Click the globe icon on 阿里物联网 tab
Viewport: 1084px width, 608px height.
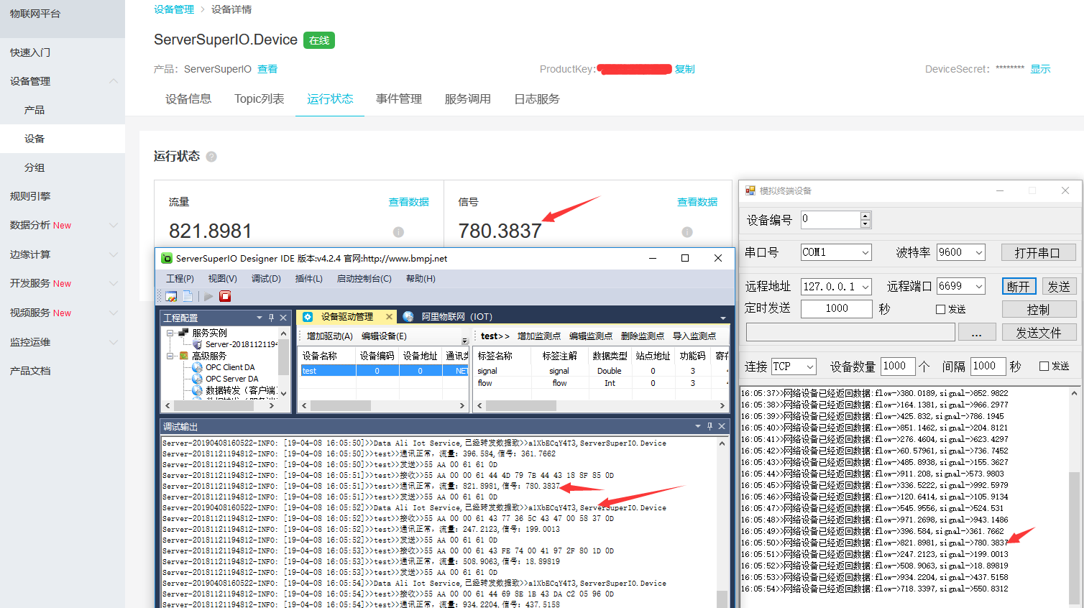(408, 316)
